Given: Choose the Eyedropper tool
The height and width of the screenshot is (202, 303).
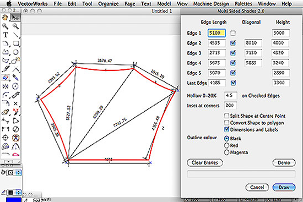Looking at the screenshot, I should pyautogui.click(x=15, y=78).
